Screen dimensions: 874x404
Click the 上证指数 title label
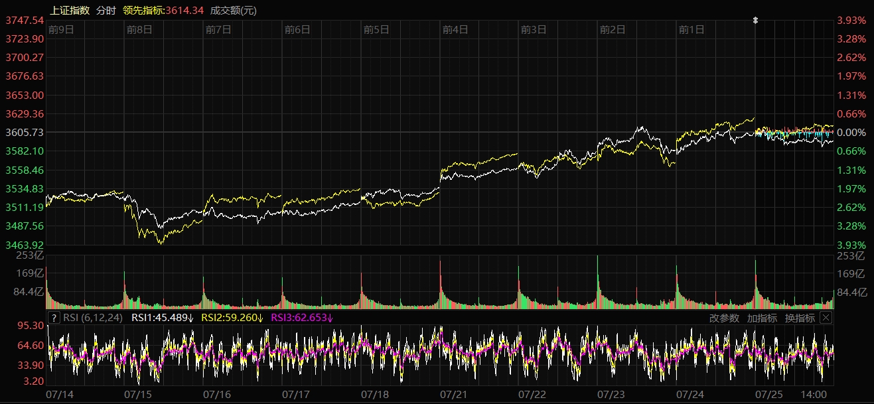(x=70, y=10)
